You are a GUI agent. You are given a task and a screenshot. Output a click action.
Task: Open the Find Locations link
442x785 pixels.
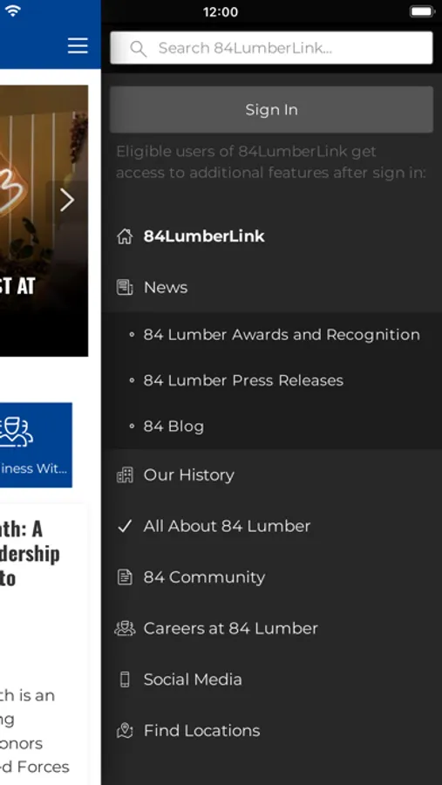click(201, 730)
